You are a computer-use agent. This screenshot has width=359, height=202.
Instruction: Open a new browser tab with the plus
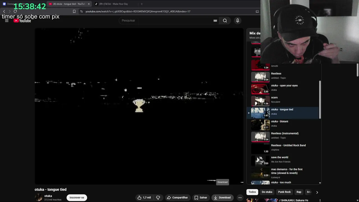(x=142, y=4)
